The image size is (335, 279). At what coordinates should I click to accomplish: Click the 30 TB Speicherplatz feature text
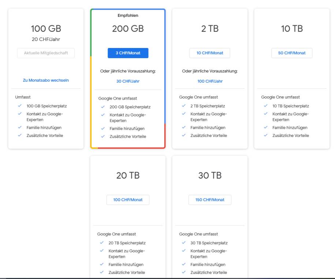click(209, 243)
